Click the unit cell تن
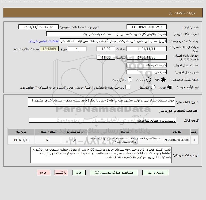Viewport: 206px width, 200px height. pos(74,140)
